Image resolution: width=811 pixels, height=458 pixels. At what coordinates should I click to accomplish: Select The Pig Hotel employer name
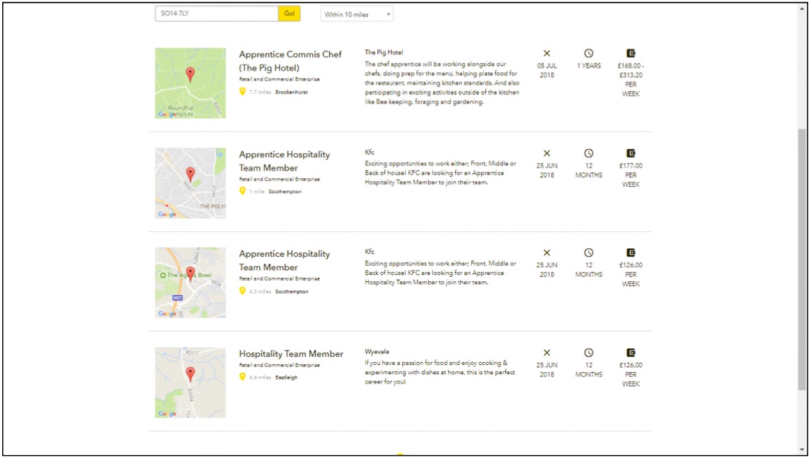click(x=384, y=52)
